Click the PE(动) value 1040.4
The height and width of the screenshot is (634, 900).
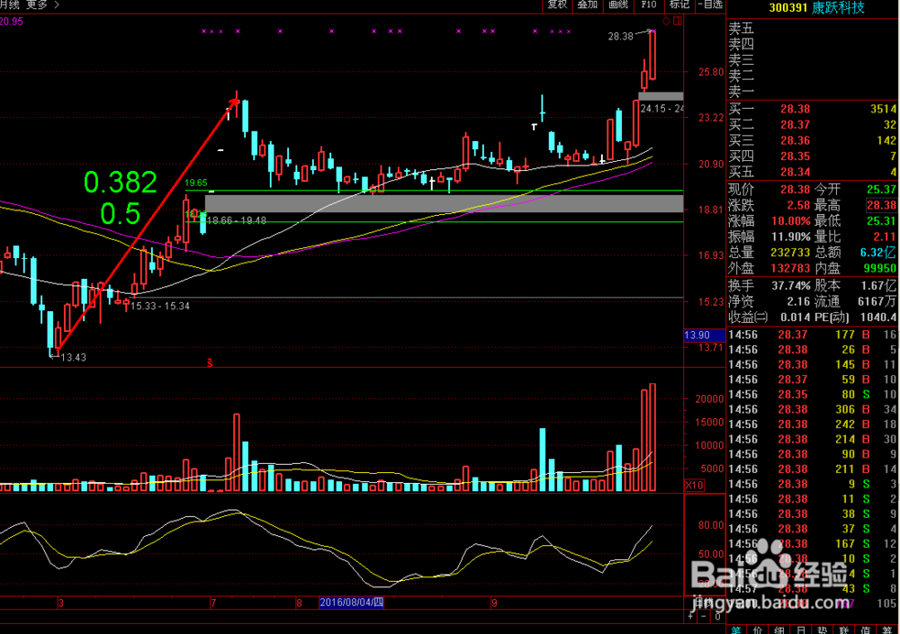(x=878, y=317)
